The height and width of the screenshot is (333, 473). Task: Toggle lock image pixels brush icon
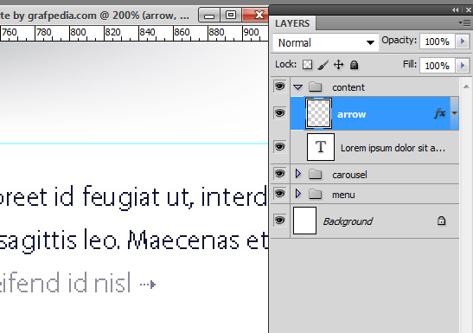pyautogui.click(x=323, y=65)
